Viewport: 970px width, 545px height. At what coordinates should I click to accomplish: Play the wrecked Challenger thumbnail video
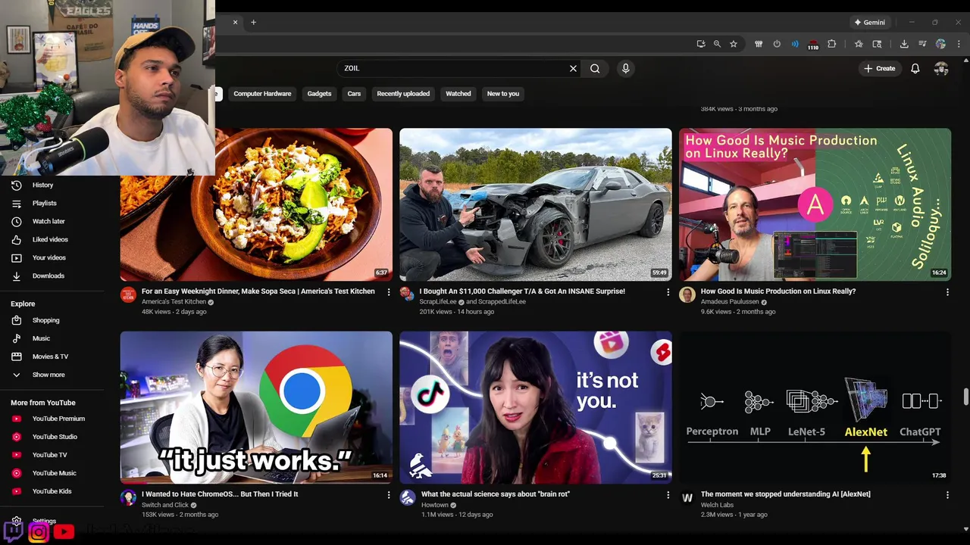pos(536,204)
